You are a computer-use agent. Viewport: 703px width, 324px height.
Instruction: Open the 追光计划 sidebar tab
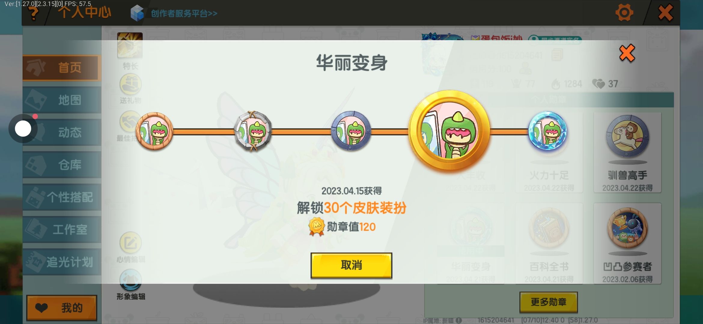62,262
